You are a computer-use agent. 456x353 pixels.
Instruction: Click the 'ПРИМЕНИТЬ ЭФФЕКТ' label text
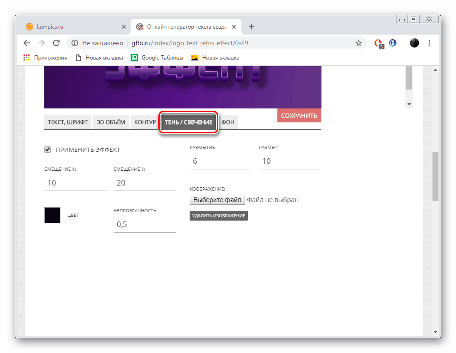coord(88,150)
